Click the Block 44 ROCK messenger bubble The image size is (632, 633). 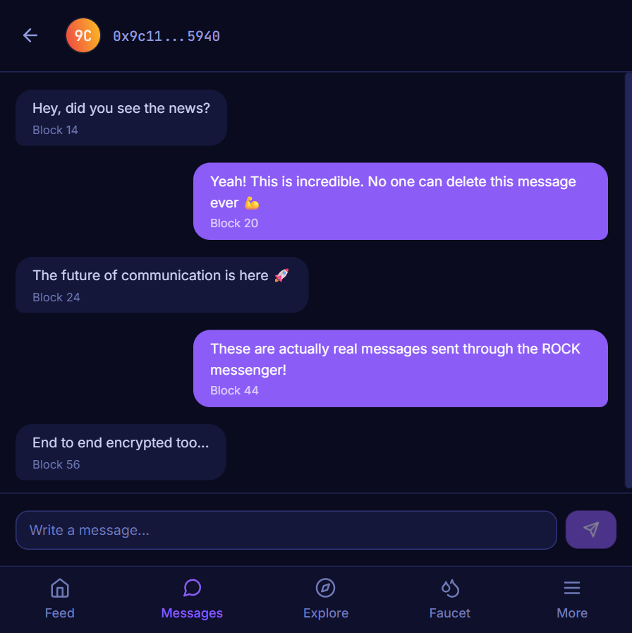pos(401,368)
